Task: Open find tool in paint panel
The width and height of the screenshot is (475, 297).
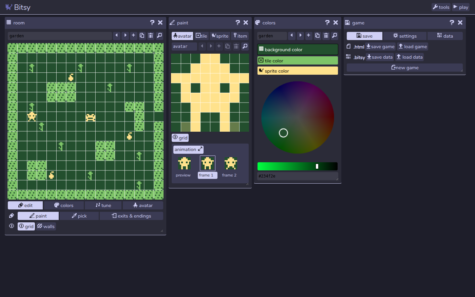Action: (245, 46)
